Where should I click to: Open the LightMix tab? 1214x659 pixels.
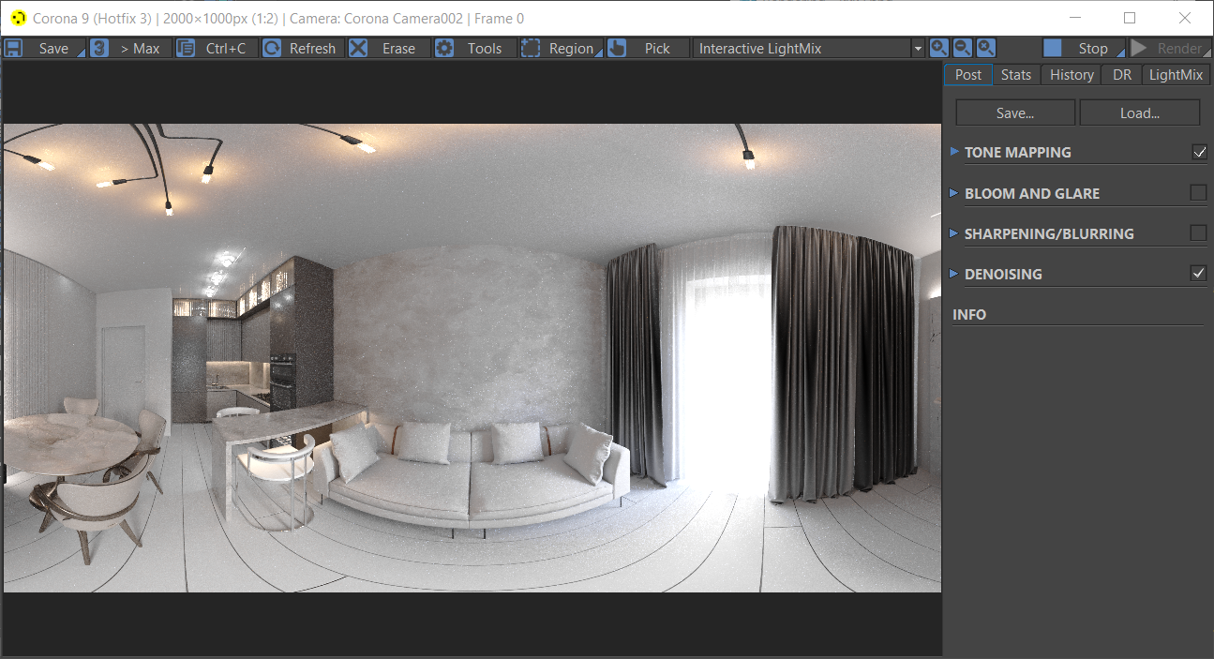coord(1176,75)
